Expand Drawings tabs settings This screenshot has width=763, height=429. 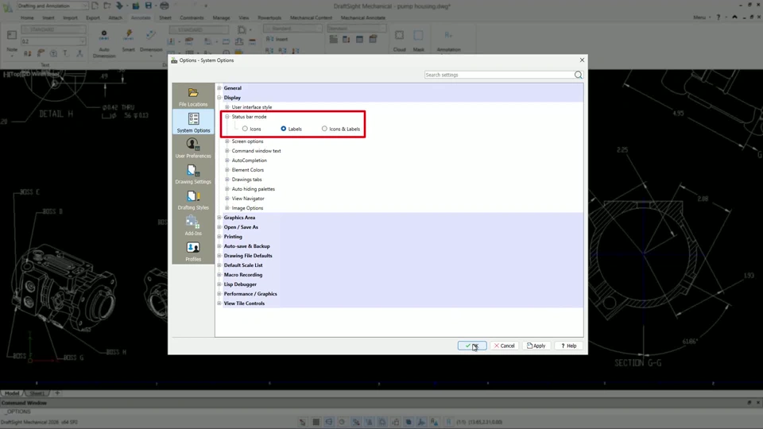point(227,180)
